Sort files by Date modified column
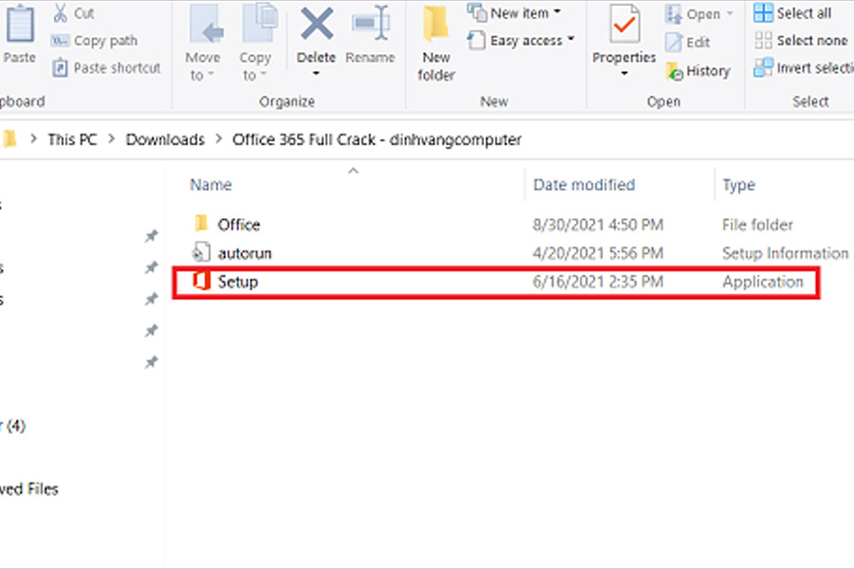Viewport: 854px width, 569px height. [x=584, y=185]
